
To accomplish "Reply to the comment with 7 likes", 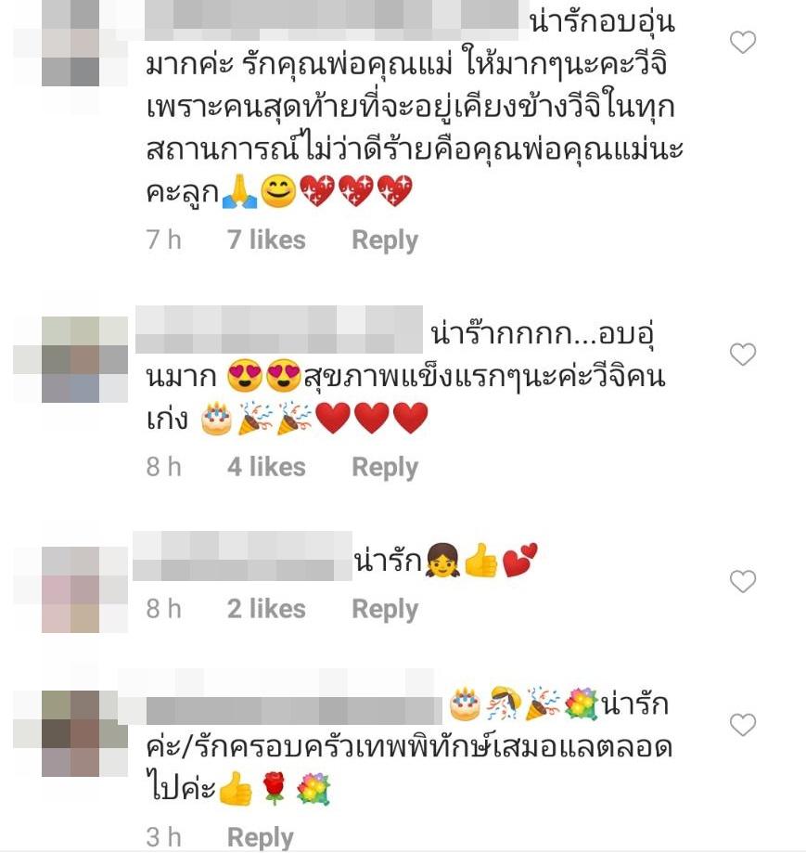I will [385, 240].
